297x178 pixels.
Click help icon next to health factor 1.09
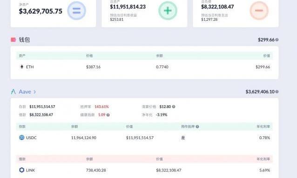coord(108,115)
